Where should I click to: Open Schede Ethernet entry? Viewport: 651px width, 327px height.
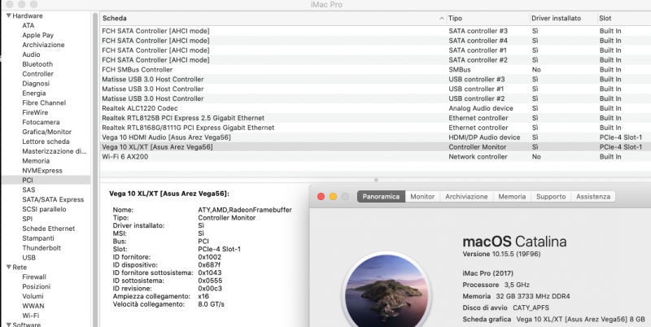(x=49, y=229)
